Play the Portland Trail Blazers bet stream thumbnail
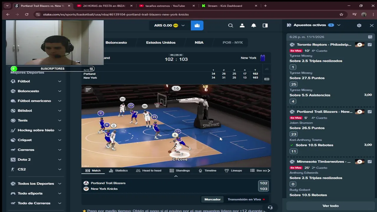The image size is (377, 212). pyautogui.click(x=360, y=112)
